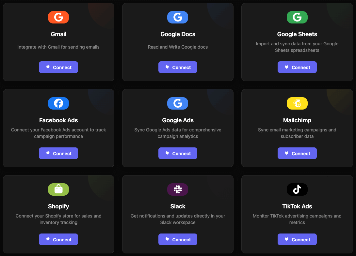This screenshot has width=356, height=256.
Task: Connect the Slack workspace integration
Action: coord(178,240)
